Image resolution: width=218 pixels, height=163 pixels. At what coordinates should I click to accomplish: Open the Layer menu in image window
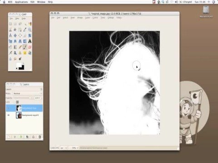pyautogui.click(x=88, y=18)
